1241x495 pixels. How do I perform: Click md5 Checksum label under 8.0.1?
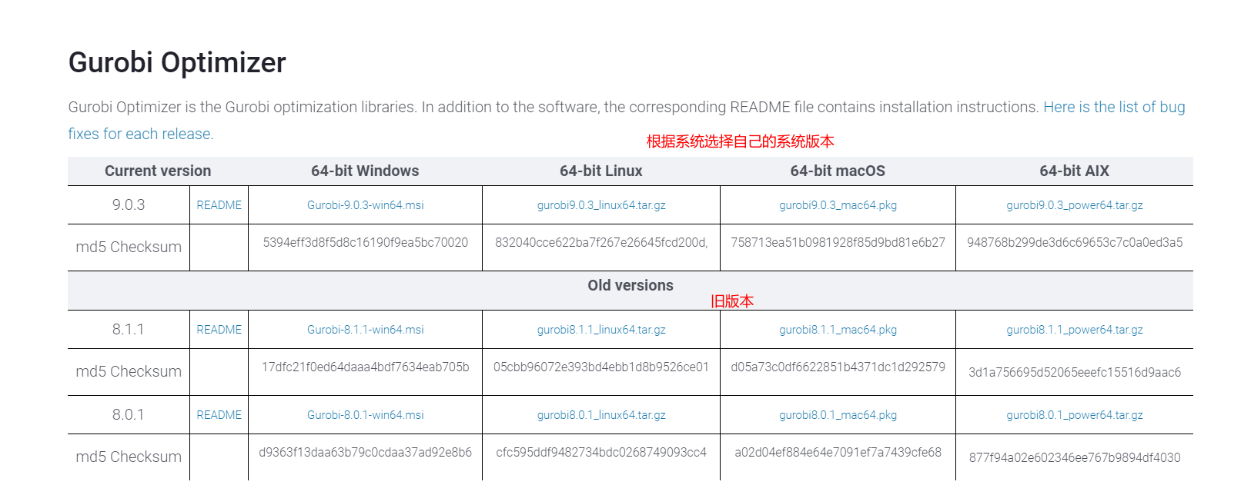click(x=129, y=457)
